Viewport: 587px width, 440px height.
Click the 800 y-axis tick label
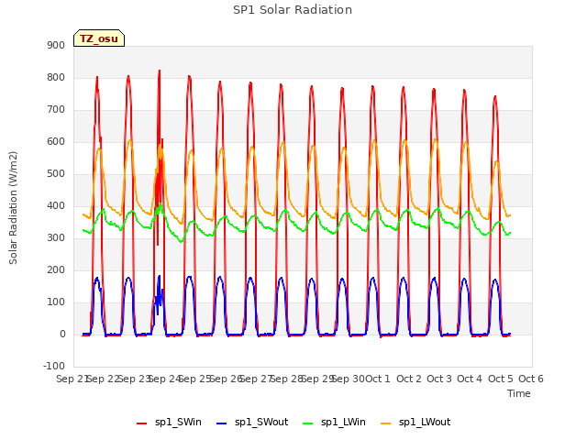pyautogui.click(x=56, y=77)
